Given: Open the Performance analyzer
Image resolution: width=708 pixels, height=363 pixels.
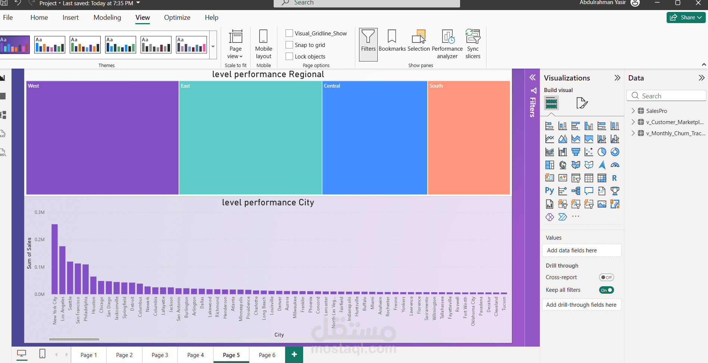Looking at the screenshot, I should [447, 44].
